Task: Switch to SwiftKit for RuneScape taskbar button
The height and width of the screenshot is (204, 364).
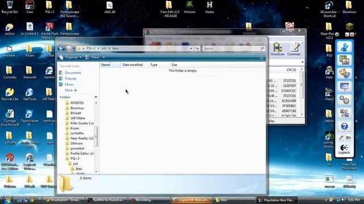Action: coord(107,200)
